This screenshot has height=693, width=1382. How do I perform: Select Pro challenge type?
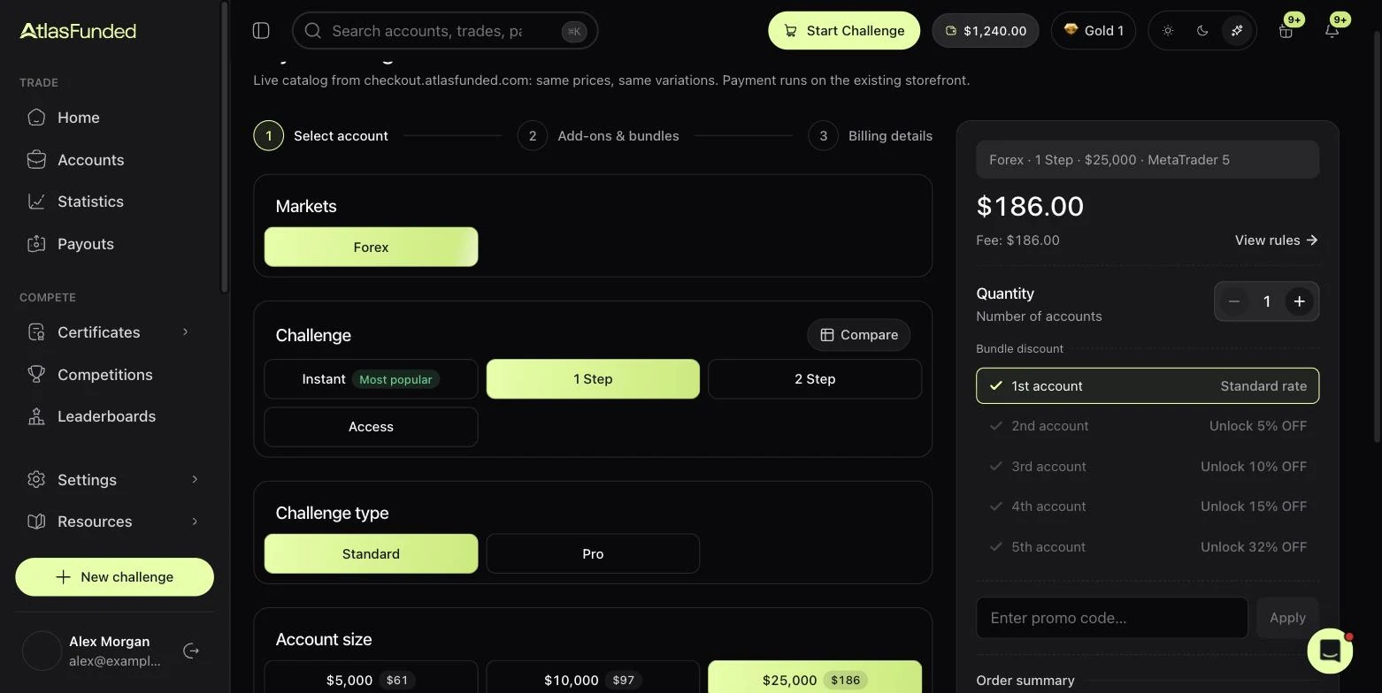593,554
